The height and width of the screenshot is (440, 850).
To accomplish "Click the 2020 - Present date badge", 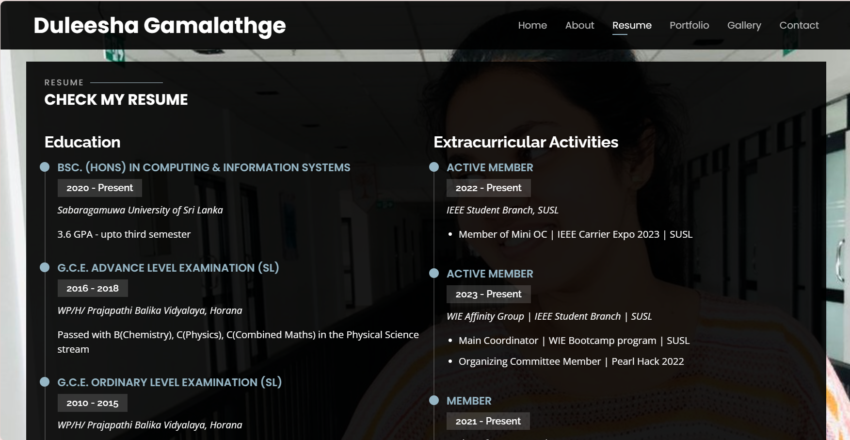I will tap(99, 188).
